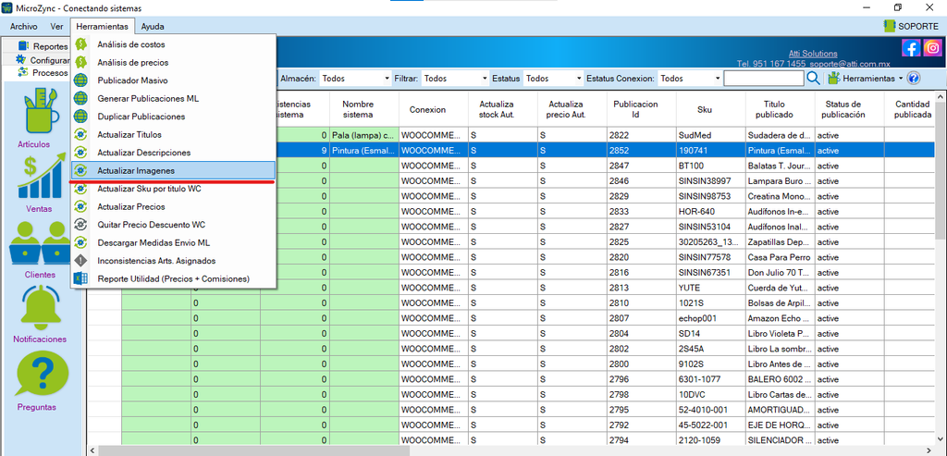The height and width of the screenshot is (456, 947).
Task: Select the 1021S Sku cell
Action: point(711,302)
